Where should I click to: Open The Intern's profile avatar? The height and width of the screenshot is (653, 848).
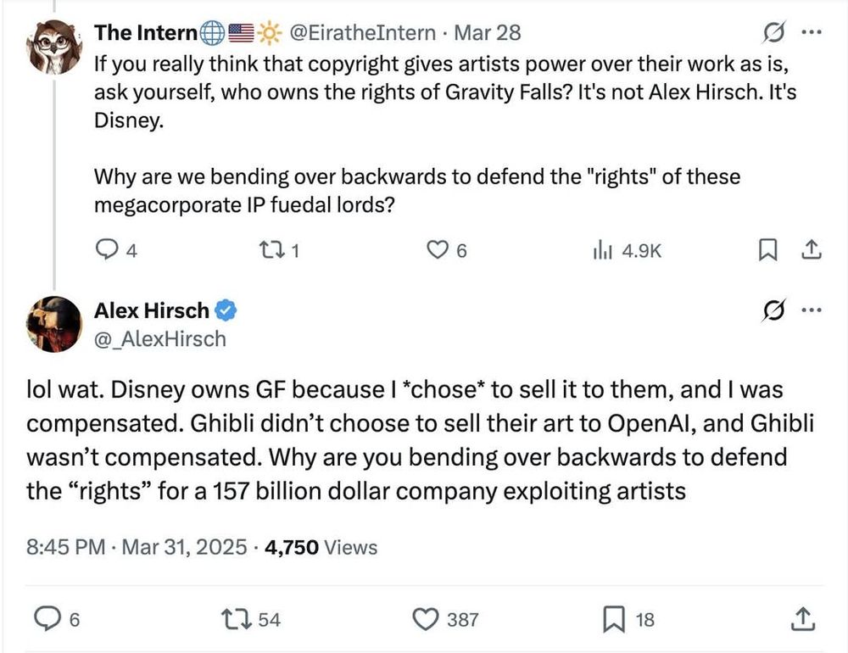point(53,47)
